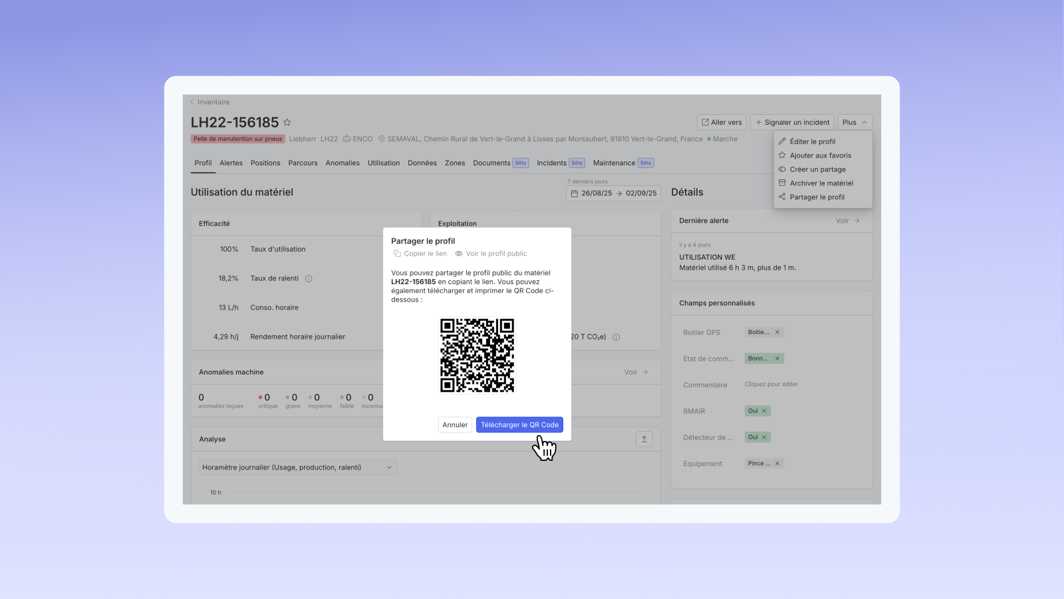Screen dimensions: 1064x599
Task: Cancel the share dialog with Annuler
Action: [455, 425]
